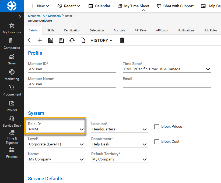
Task: Click the copy document icon
Action: (x=83, y=40)
